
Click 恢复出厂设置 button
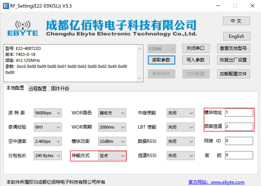(233, 60)
